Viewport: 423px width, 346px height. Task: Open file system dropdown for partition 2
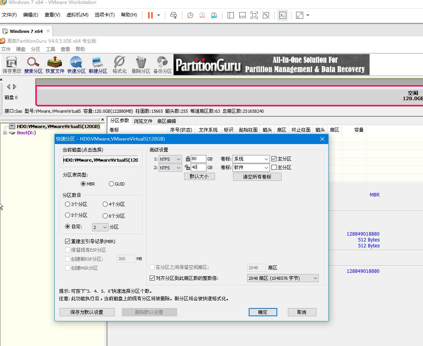point(170,168)
